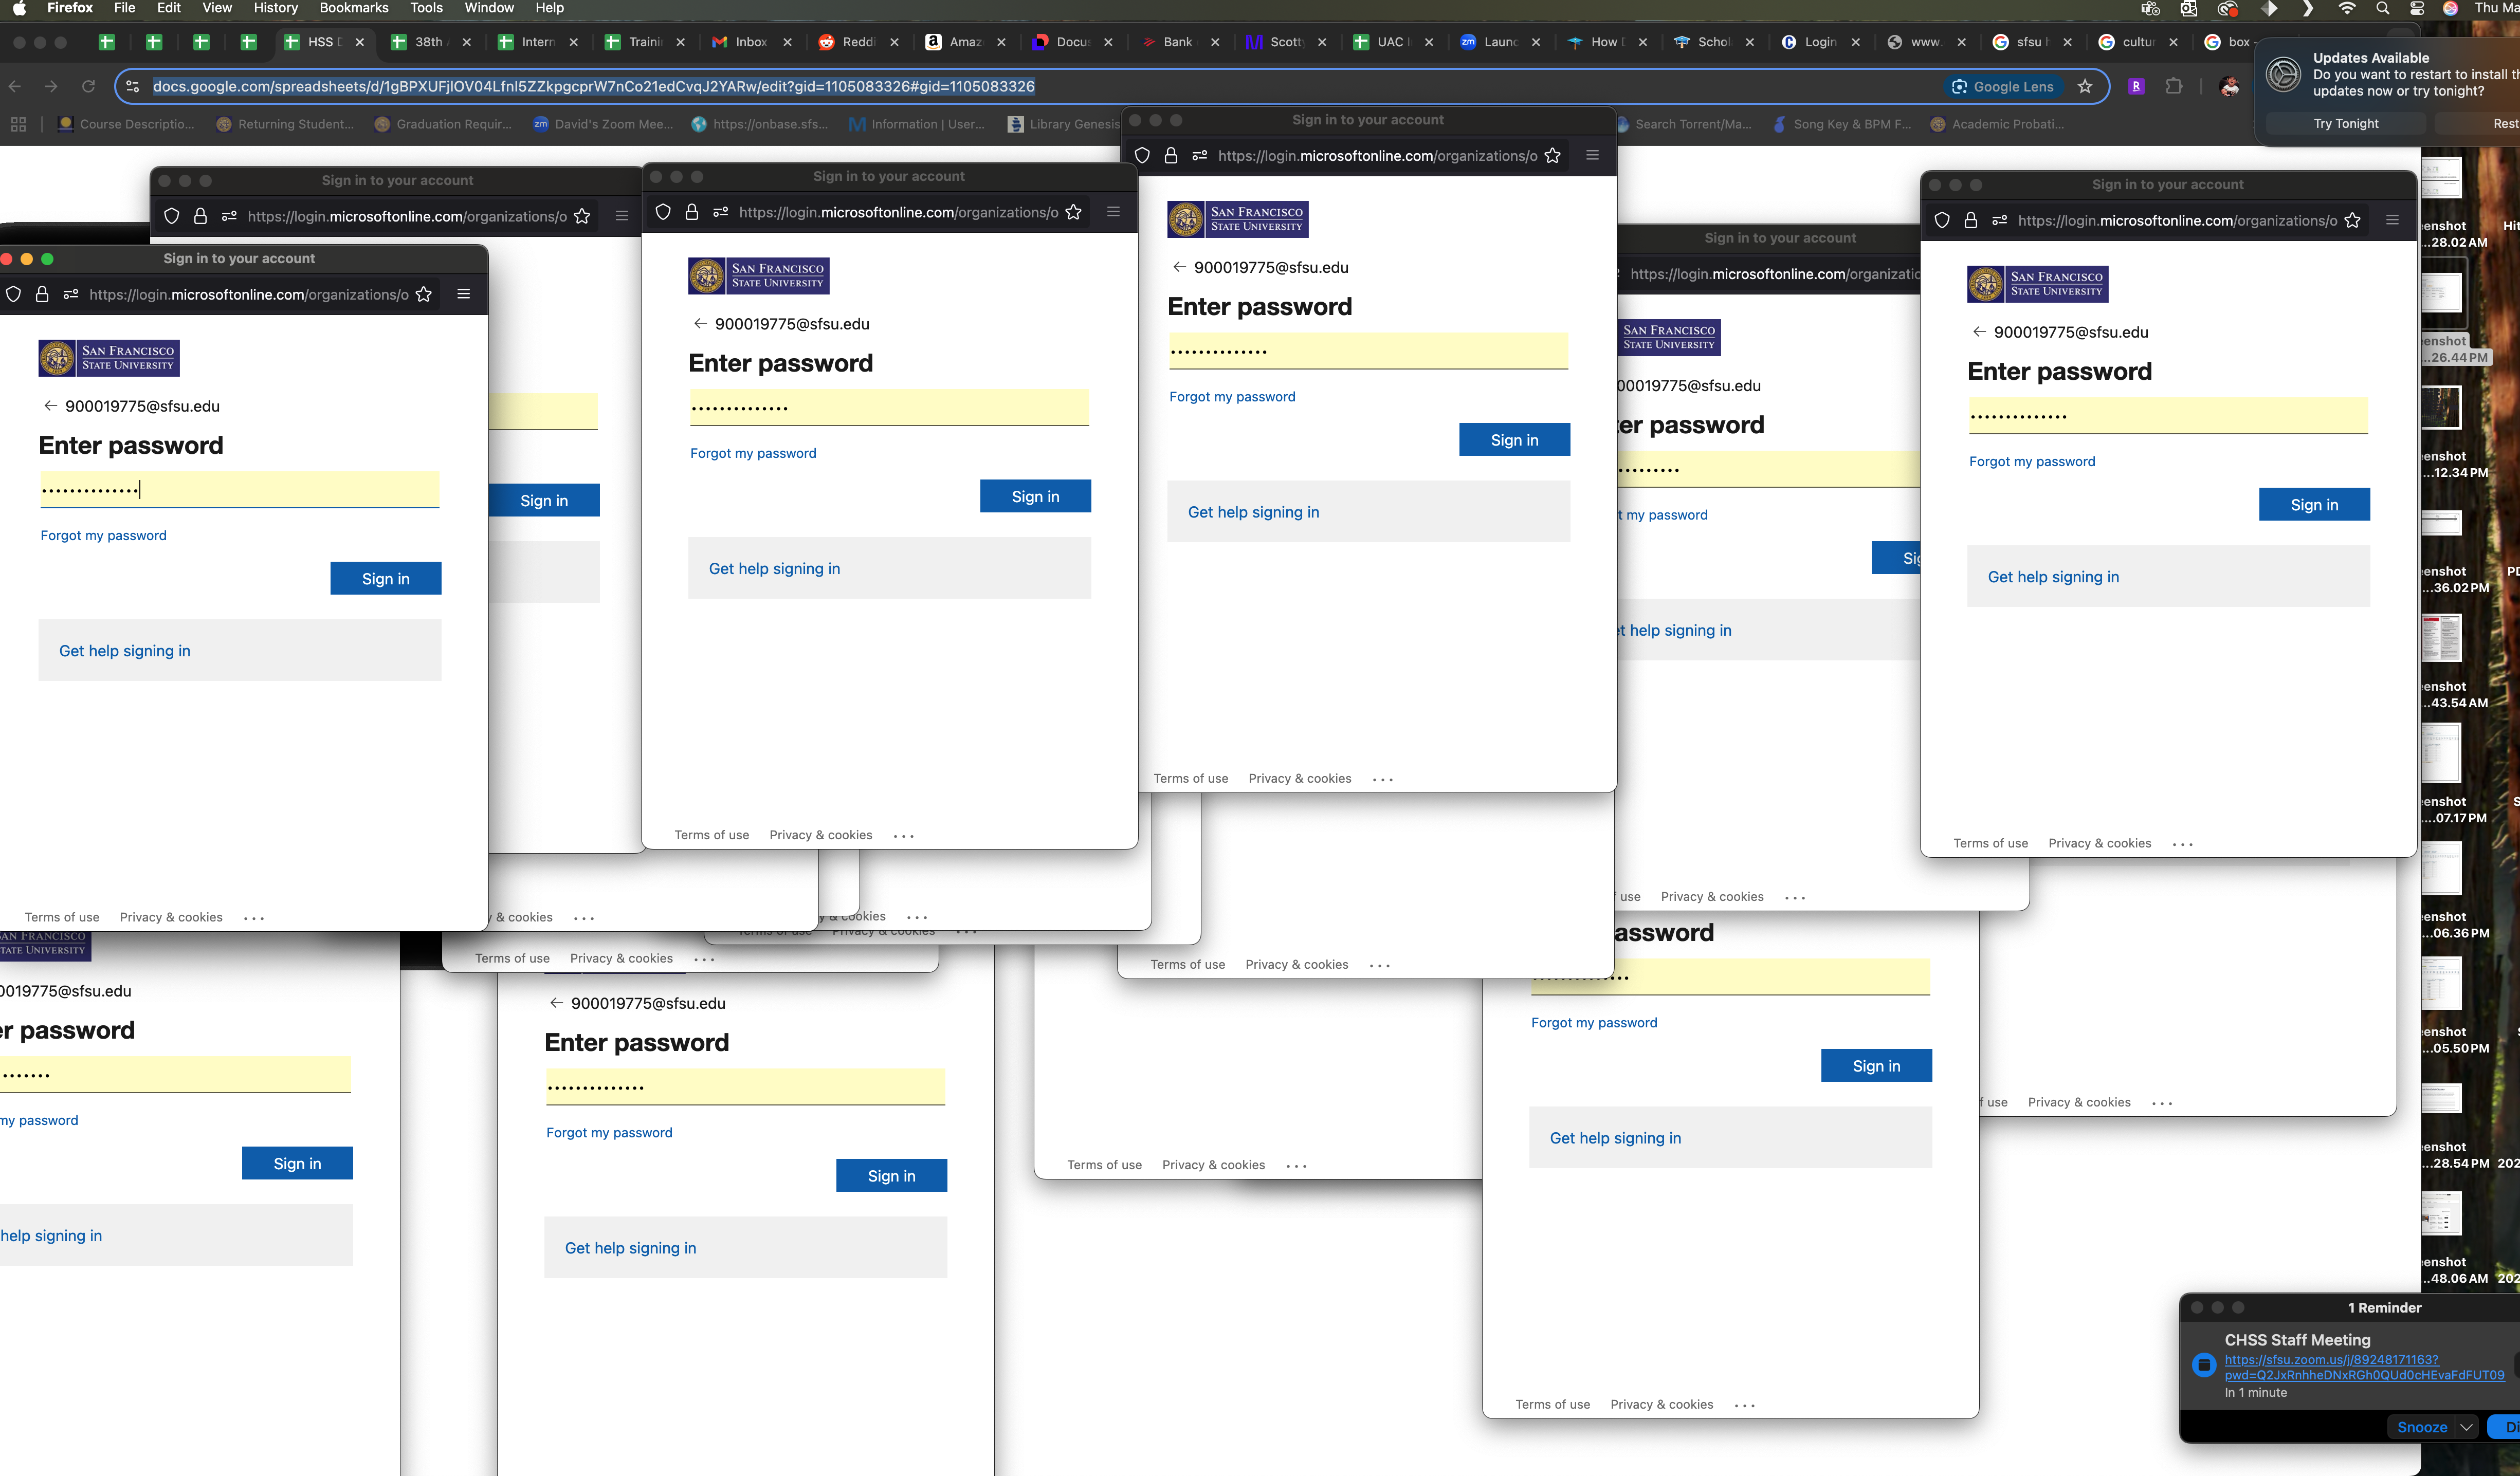Click Terms of use in the window overlapping the bookmarks bar
2520x1476 pixels.
tap(1191, 778)
